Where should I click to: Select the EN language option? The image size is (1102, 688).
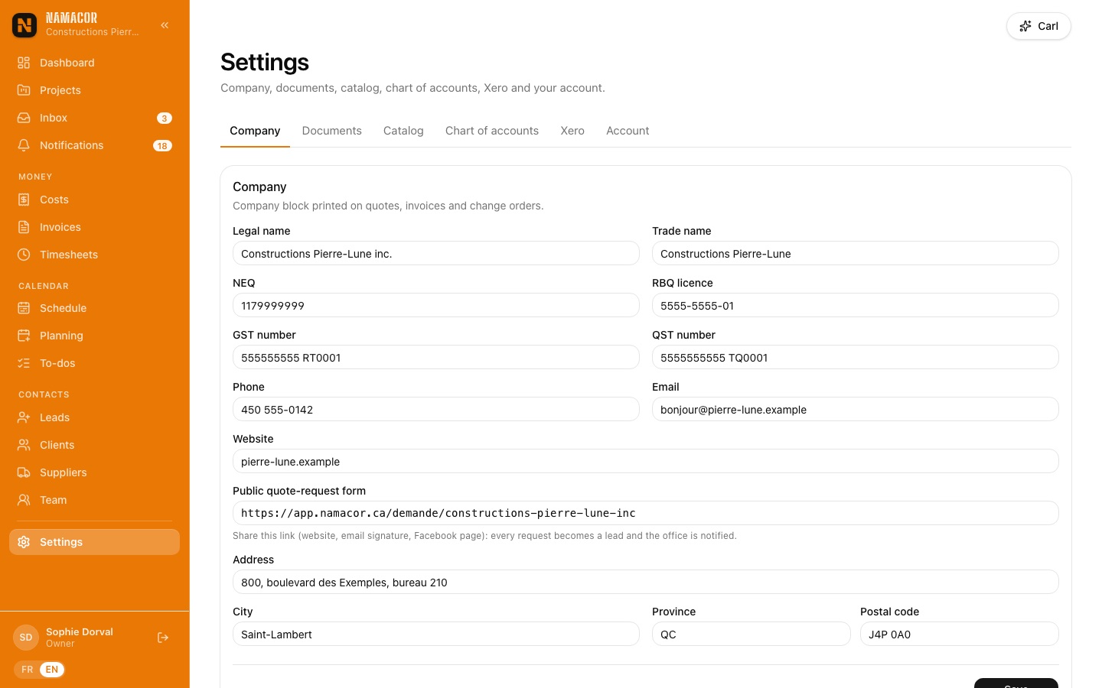(x=52, y=670)
